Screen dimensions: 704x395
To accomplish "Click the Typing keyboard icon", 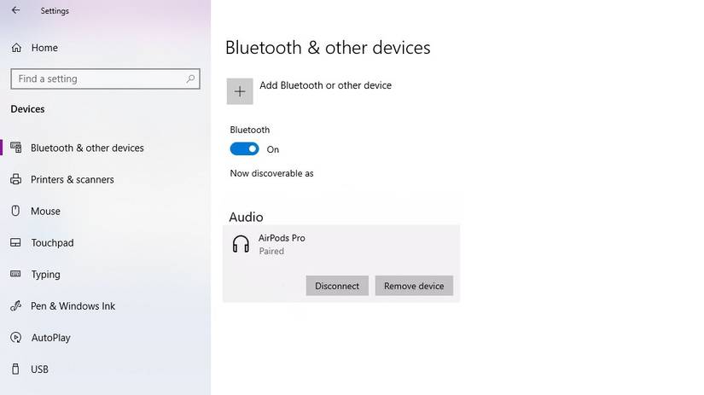I will [x=15, y=275].
